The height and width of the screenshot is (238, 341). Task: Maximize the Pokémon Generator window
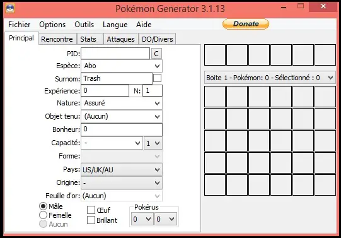(x=301, y=6)
